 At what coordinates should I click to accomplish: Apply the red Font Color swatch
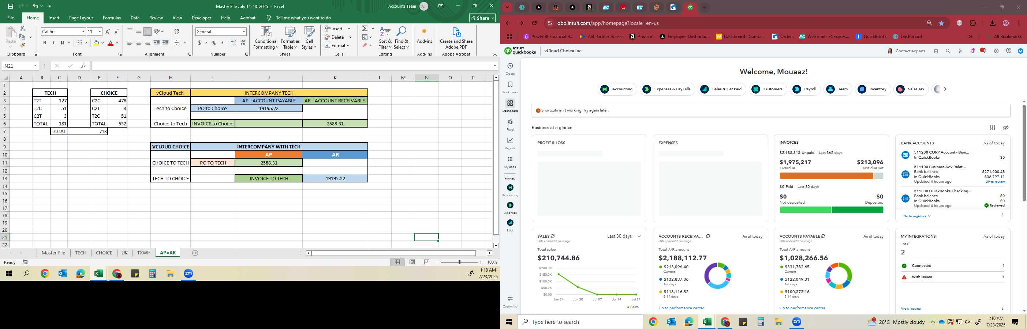click(111, 43)
